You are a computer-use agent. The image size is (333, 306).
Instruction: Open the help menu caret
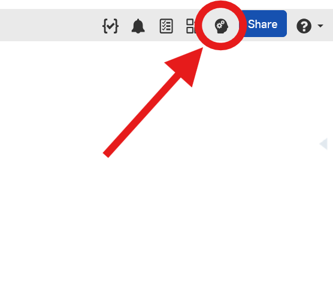(x=320, y=26)
